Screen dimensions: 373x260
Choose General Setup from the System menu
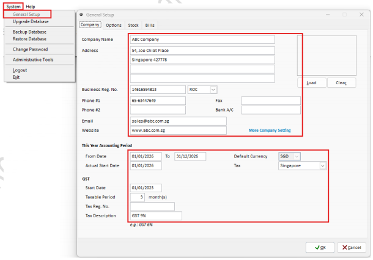[26, 14]
